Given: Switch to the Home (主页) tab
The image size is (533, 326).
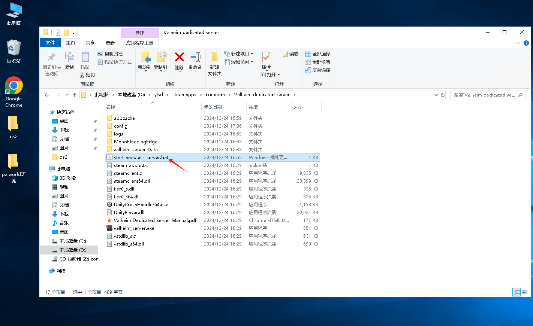Looking at the screenshot, I should 70,43.
